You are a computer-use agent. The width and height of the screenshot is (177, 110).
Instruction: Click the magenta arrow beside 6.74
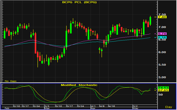click(x=155, y=34)
